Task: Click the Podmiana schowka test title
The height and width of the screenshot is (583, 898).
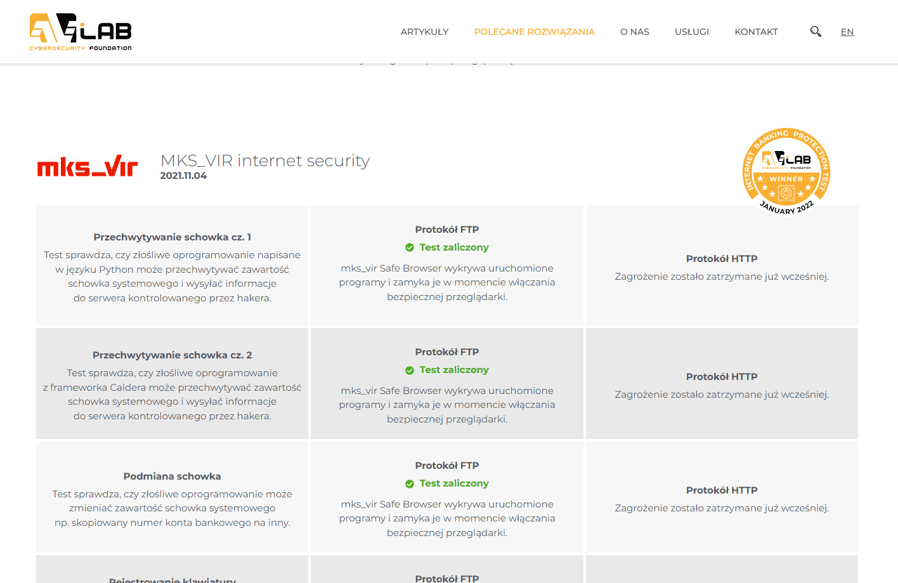Action: [x=172, y=476]
